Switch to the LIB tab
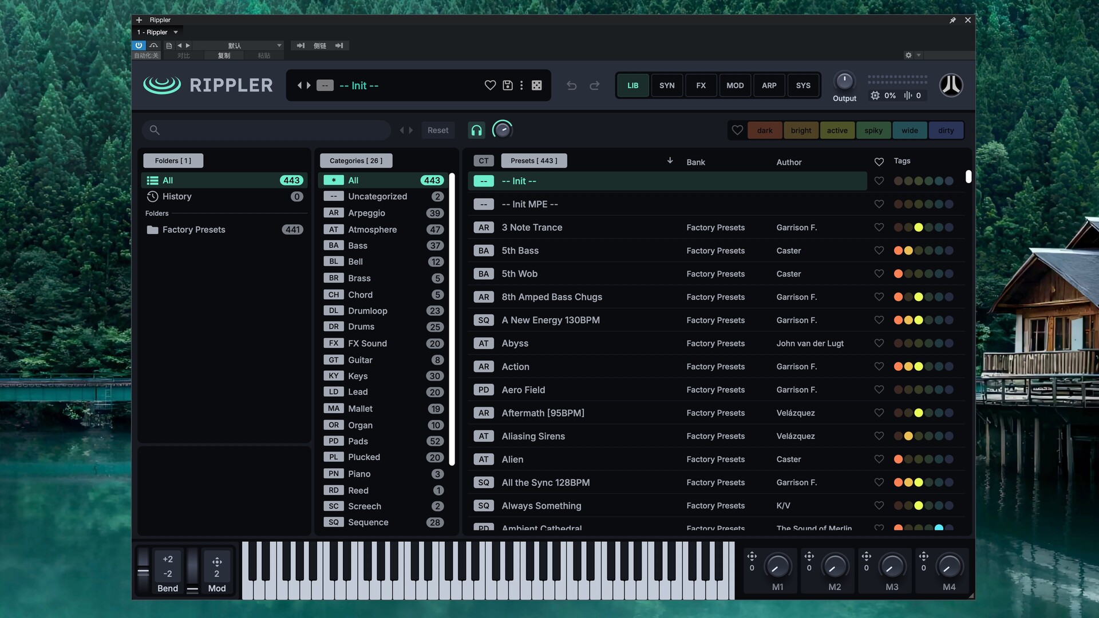 (632, 85)
